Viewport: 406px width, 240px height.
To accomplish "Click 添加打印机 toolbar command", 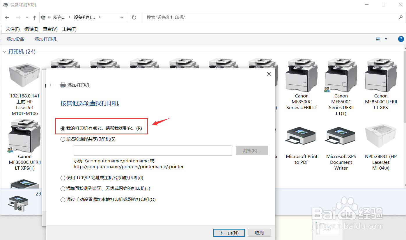I will 45,39.
